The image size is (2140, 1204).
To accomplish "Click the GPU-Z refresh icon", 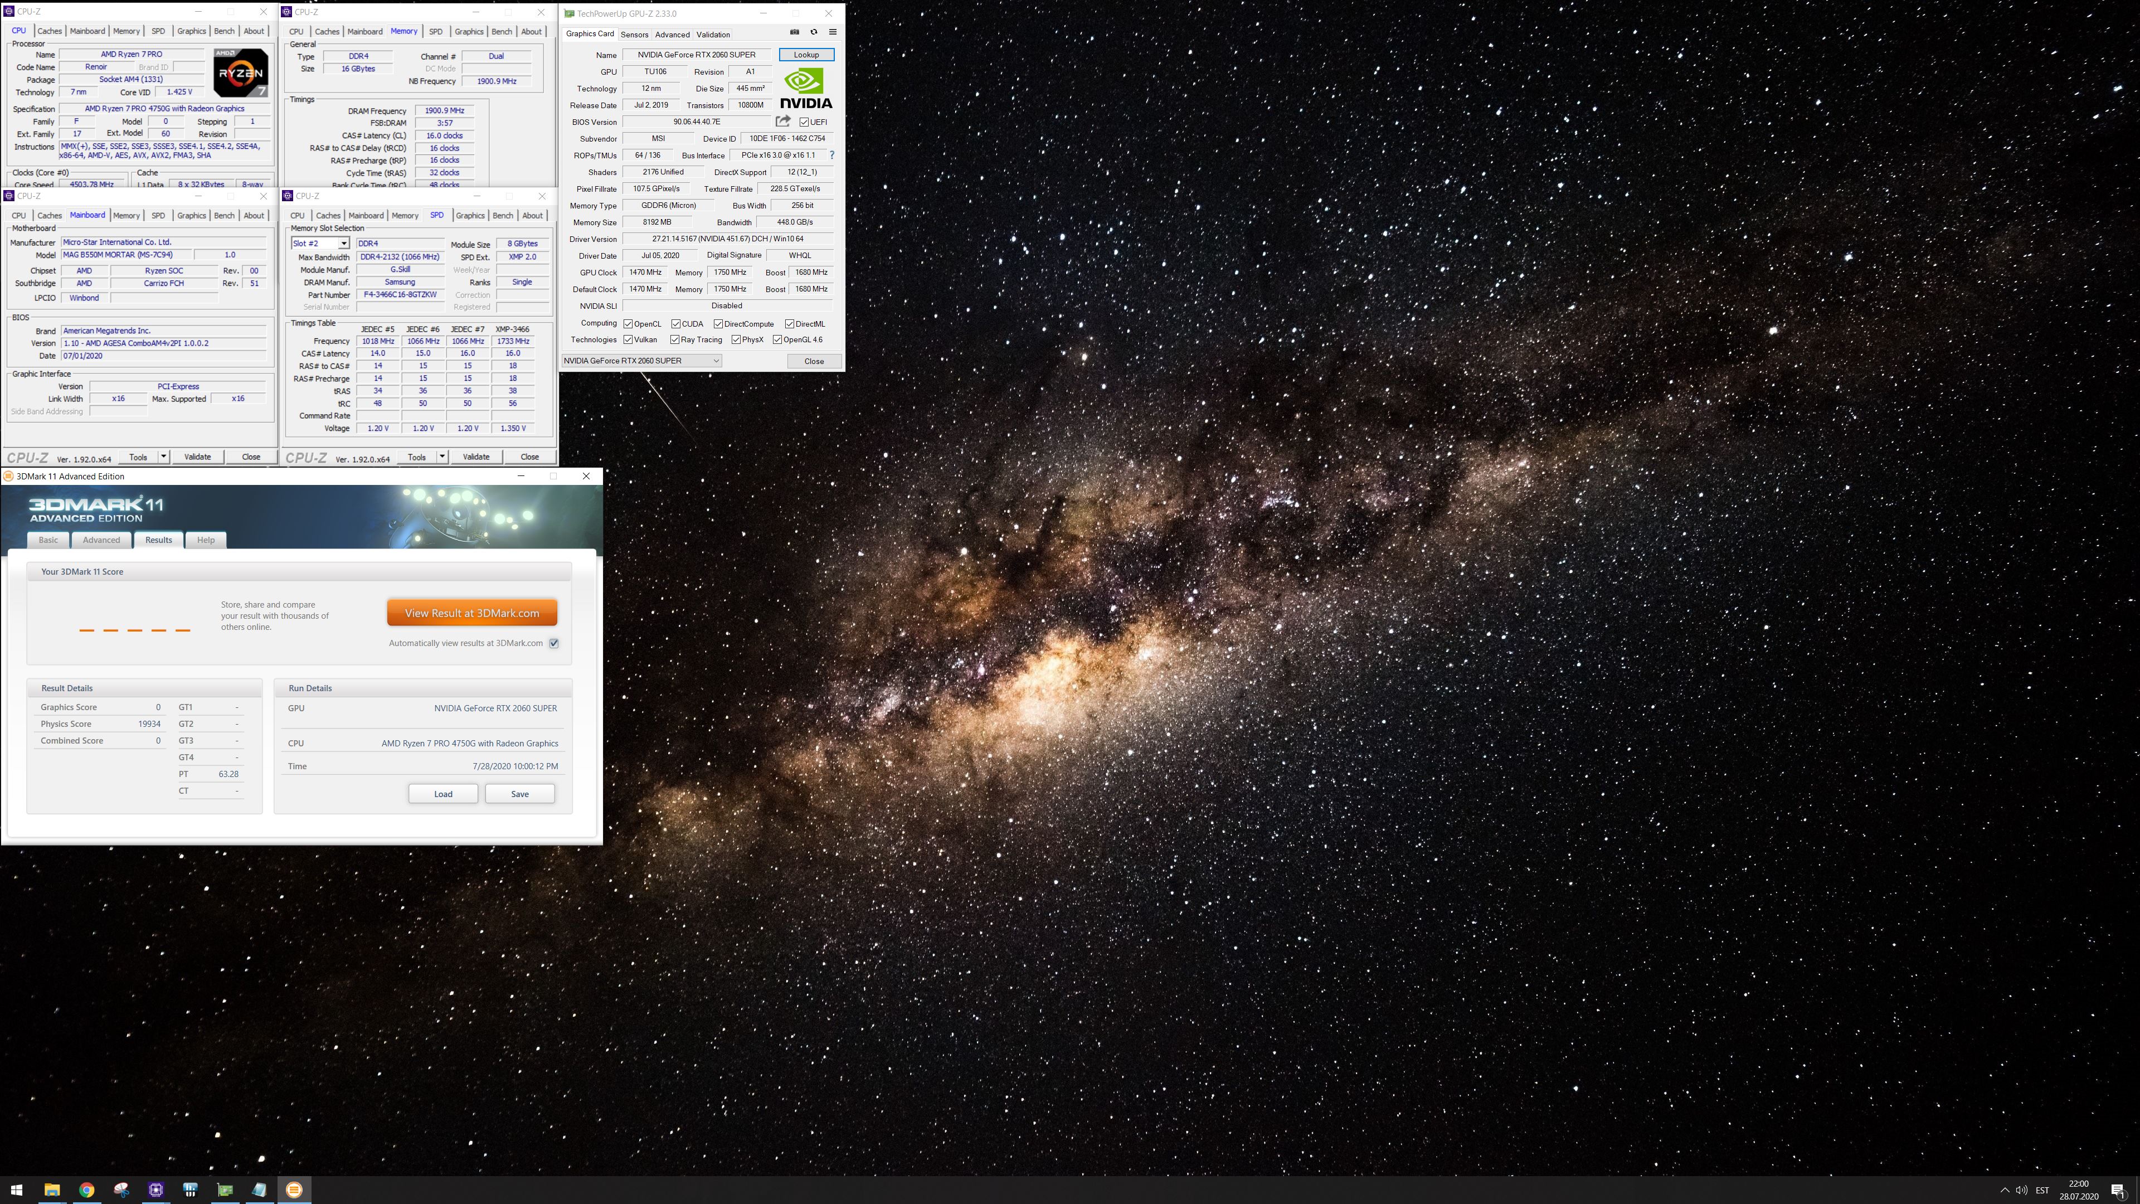I will pos(814,32).
